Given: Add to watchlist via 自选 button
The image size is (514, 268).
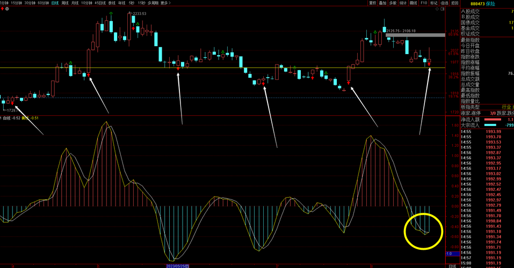Looking at the screenshot, I should [x=444, y=3].
